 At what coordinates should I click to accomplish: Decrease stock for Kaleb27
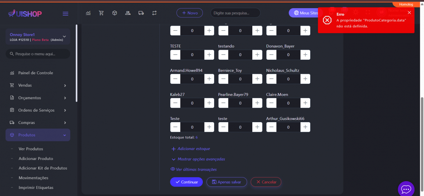175,103
